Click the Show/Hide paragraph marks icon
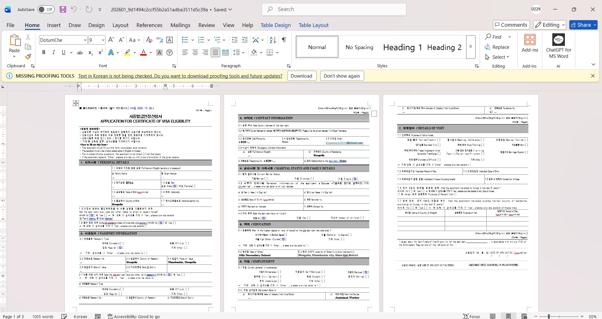 coord(284,40)
